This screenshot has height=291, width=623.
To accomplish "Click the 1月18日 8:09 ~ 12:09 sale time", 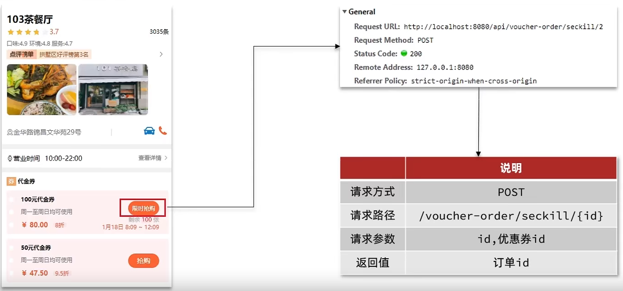I will [131, 227].
